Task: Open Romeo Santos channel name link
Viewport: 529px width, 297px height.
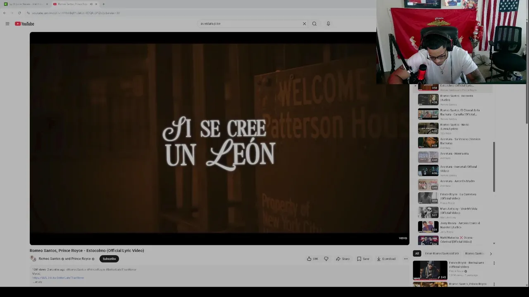Action: click(x=50, y=259)
